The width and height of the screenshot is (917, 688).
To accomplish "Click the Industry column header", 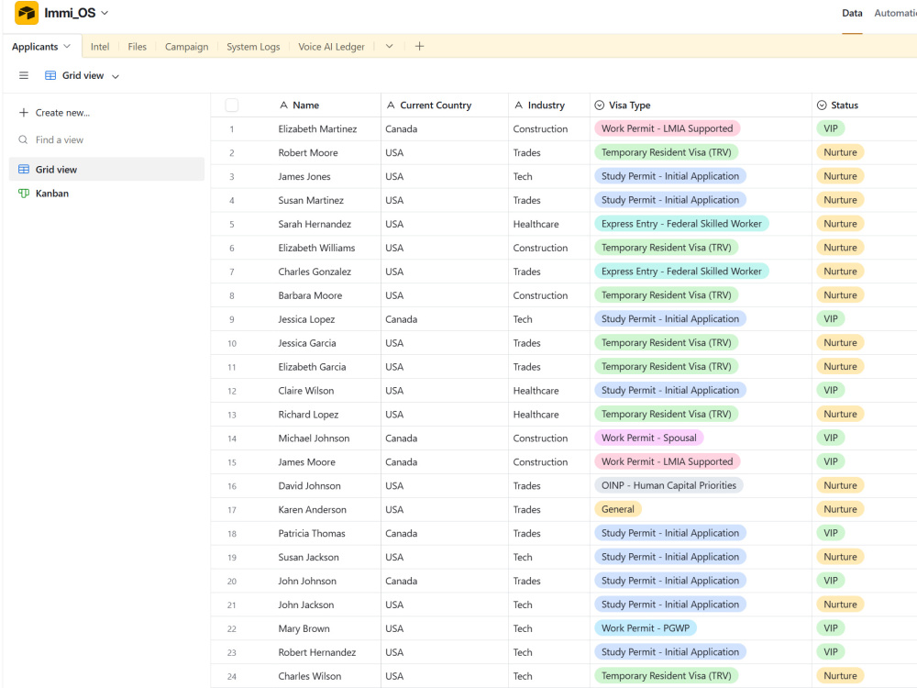I will pyautogui.click(x=549, y=105).
